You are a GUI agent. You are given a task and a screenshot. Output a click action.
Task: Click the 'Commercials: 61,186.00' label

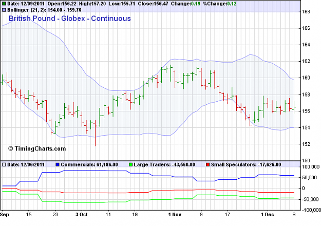coord(89,164)
